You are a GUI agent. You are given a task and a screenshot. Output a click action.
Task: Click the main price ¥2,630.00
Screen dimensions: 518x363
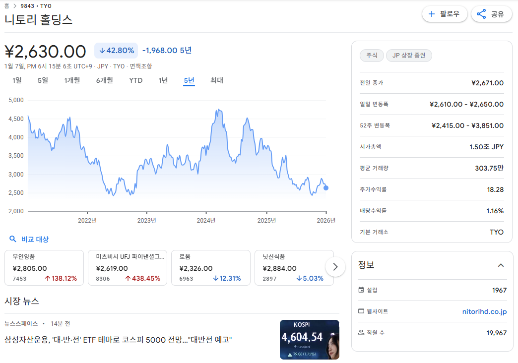pyautogui.click(x=45, y=52)
